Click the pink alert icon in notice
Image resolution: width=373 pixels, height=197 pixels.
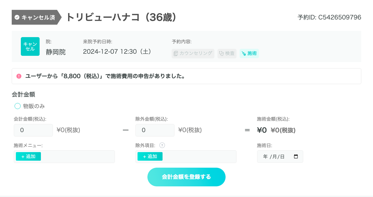pyautogui.click(x=19, y=76)
